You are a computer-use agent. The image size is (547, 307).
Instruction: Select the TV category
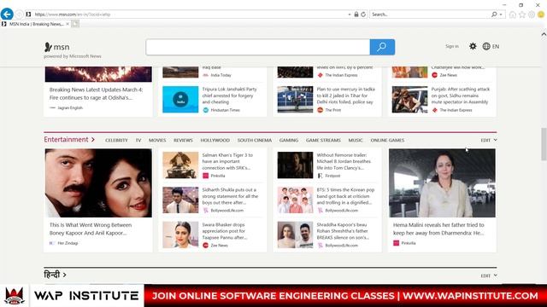(x=138, y=140)
